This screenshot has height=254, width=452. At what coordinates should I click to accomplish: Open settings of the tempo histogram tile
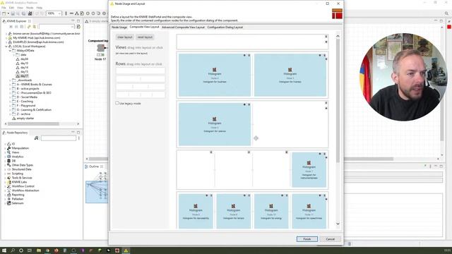[x=245, y=195]
